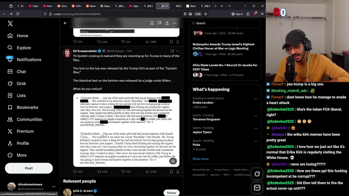Open Profile in sidebar
Viewport: 349px width, 196px height.
[18, 143]
